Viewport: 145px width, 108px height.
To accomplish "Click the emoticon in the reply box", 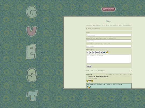I will coord(89,87).
